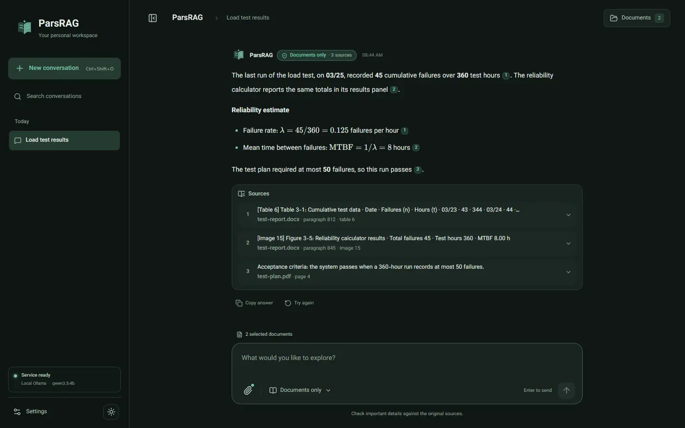Click citation badge 1 after '360 test hours'
The width and height of the screenshot is (685, 428).
[506, 76]
